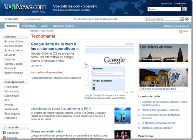
Task: Go to Entretenimiento section
Action: tap(14, 73)
